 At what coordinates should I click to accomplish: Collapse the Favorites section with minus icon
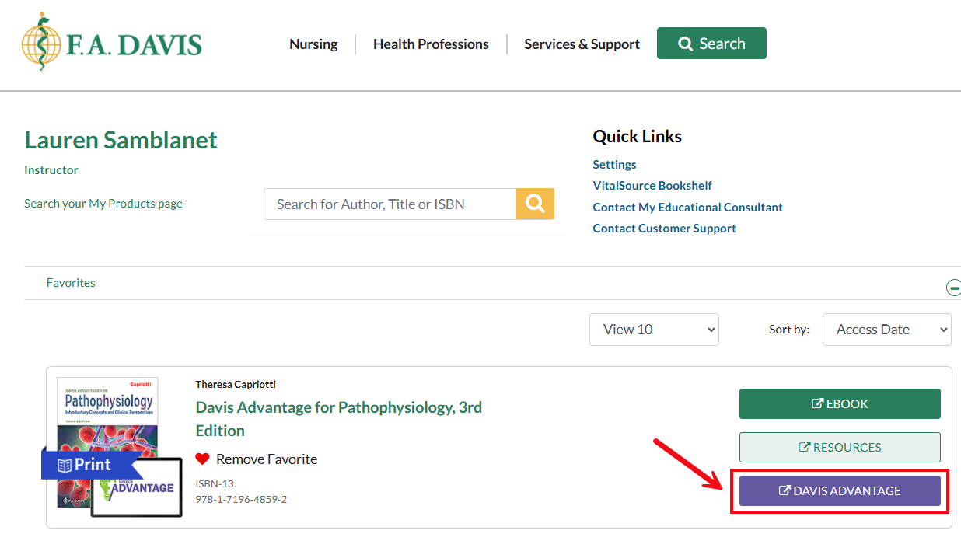(x=953, y=288)
